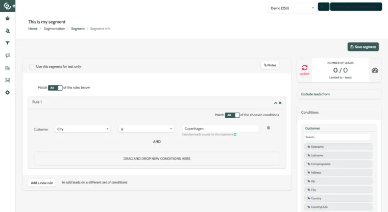Open the Home icon in sidebar
The image size is (388, 212).
tap(8, 18)
